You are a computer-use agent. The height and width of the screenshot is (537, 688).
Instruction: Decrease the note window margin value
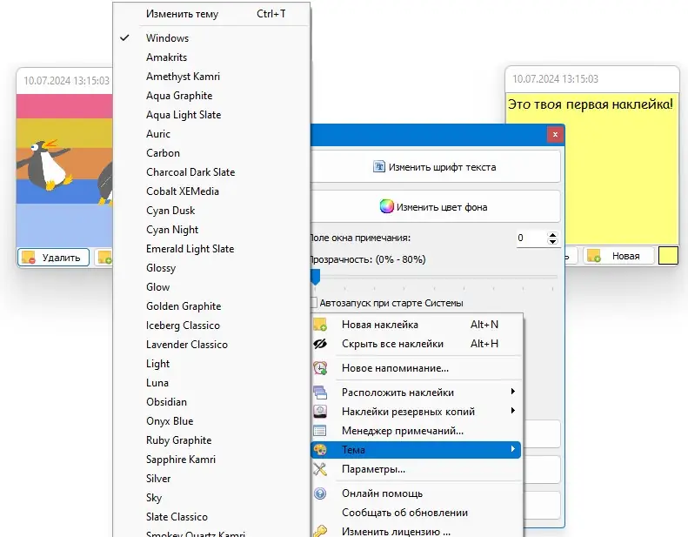(552, 241)
